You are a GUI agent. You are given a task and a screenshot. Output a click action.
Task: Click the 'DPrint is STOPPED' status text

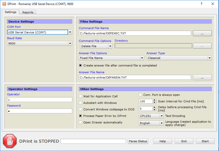(x=39, y=141)
